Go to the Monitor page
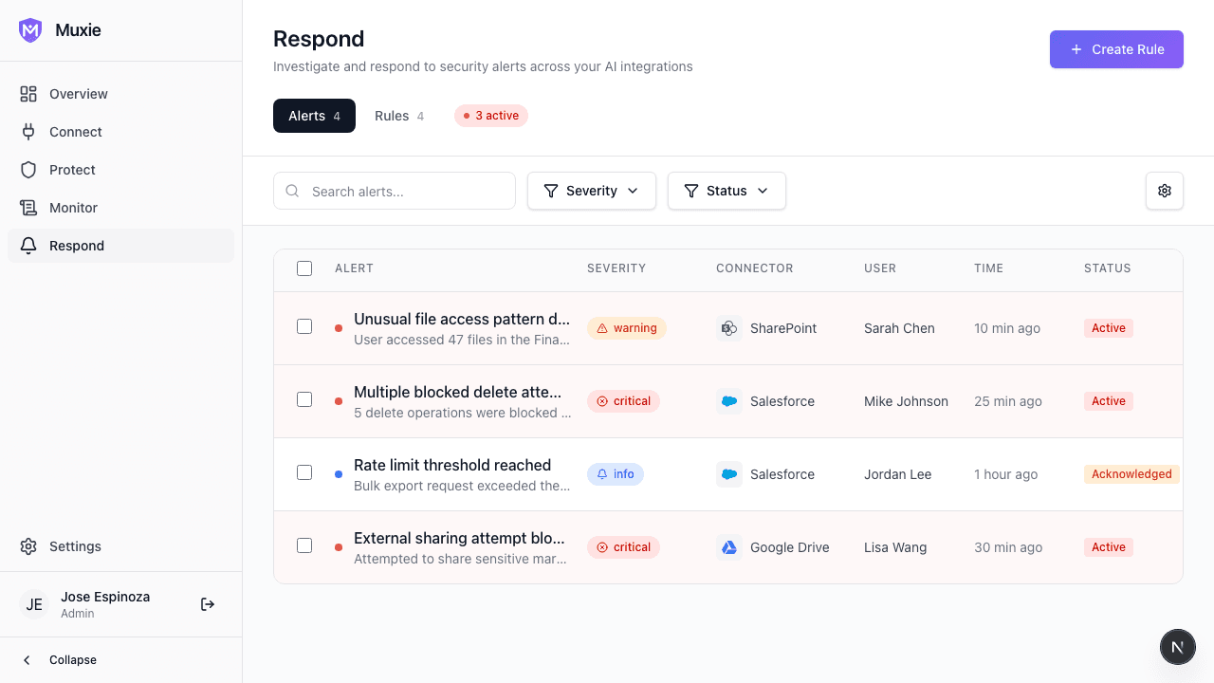 [72, 208]
